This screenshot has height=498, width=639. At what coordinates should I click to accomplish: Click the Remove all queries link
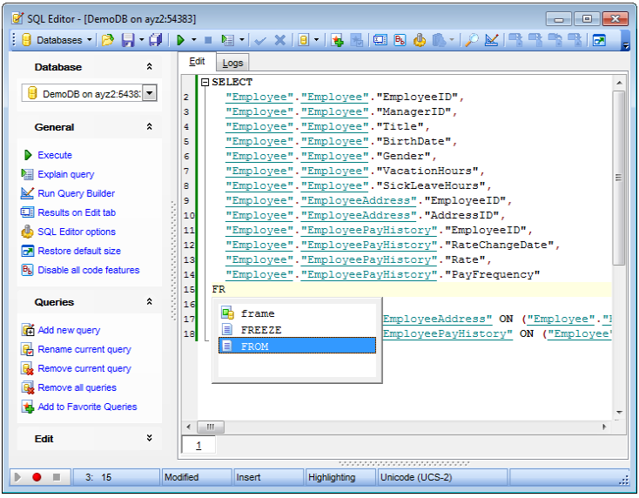point(77,387)
